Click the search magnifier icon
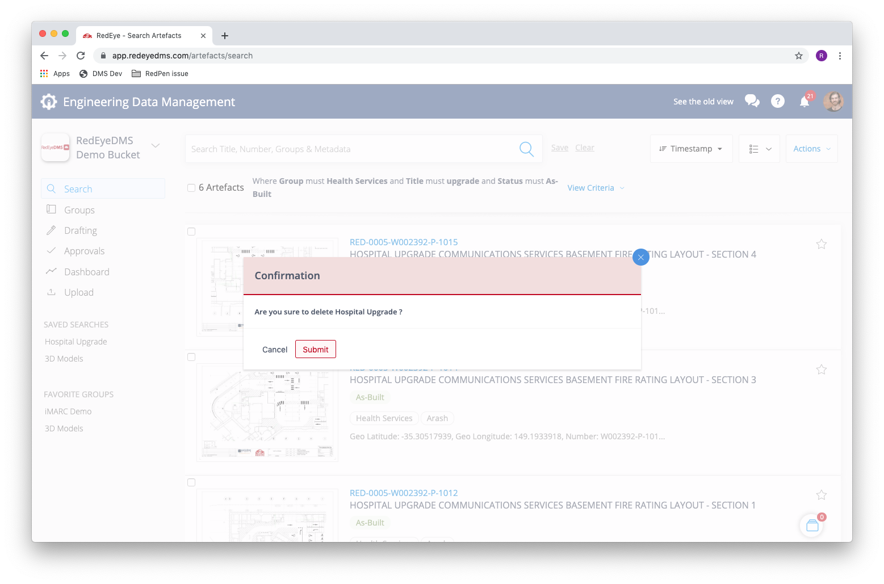This screenshot has height=584, width=884. point(526,149)
